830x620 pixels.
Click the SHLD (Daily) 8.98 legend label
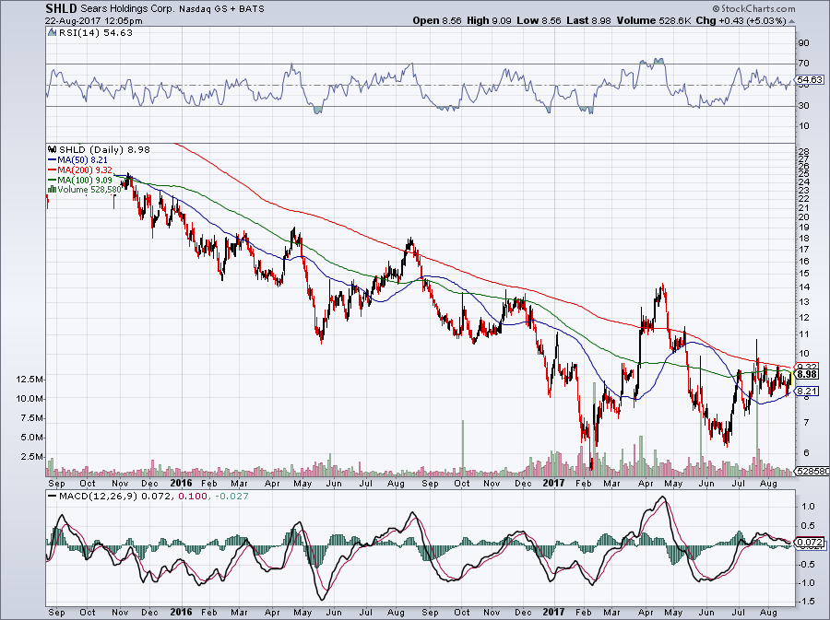click(104, 149)
